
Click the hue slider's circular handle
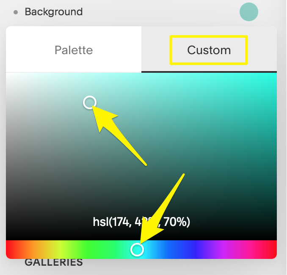[x=137, y=250]
